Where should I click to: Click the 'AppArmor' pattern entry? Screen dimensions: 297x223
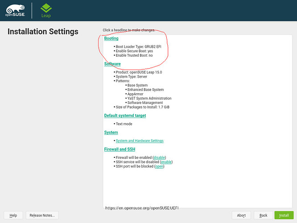[x=135, y=94]
